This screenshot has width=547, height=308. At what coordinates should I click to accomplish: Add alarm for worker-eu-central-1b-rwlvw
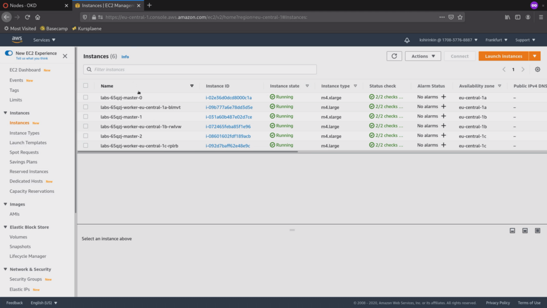443,125
